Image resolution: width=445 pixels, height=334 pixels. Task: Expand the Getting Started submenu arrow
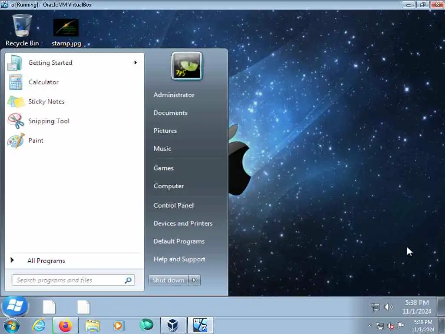[x=136, y=63]
